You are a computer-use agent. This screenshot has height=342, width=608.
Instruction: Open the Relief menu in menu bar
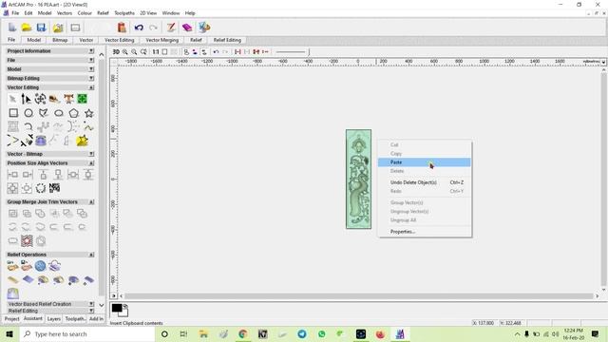tap(103, 12)
